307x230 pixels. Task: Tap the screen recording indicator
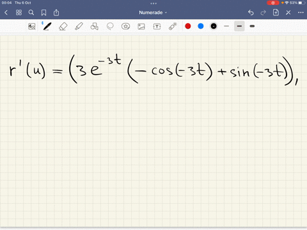pos(273,3)
